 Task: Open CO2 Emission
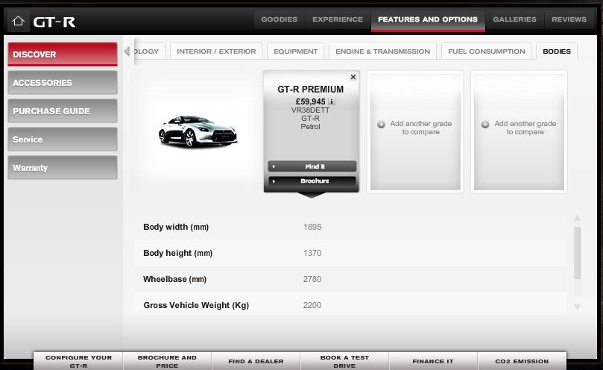coord(522,361)
